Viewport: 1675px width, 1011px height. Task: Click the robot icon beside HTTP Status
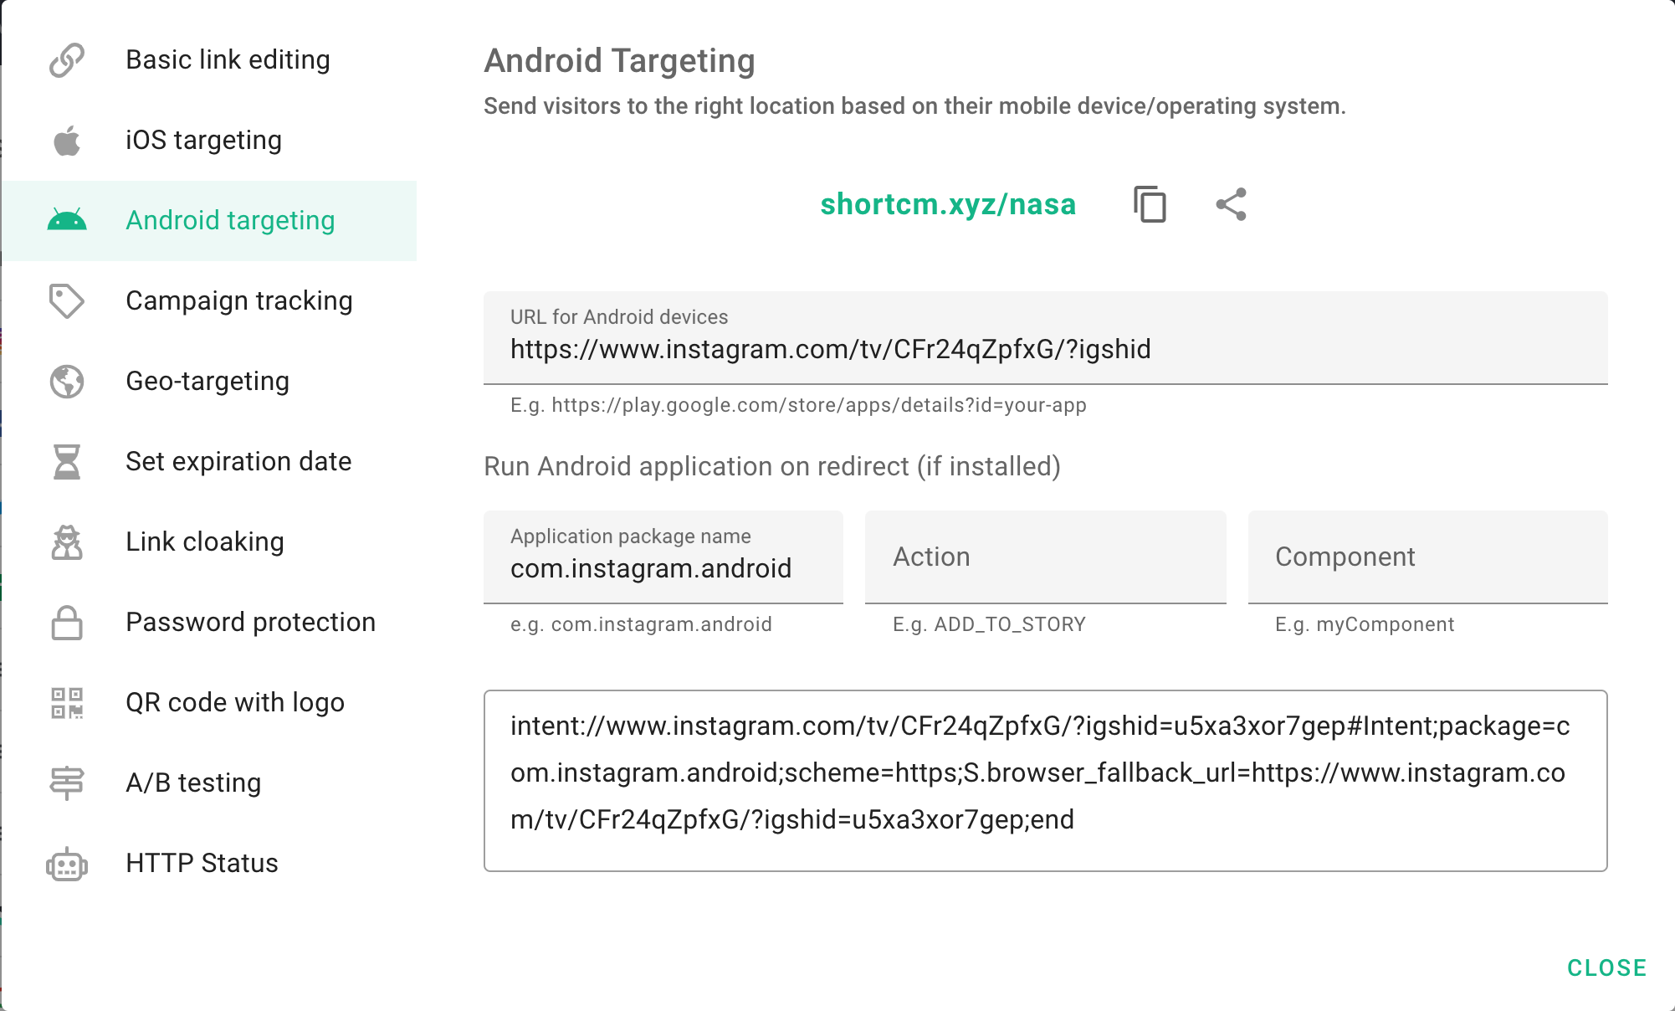coord(67,863)
